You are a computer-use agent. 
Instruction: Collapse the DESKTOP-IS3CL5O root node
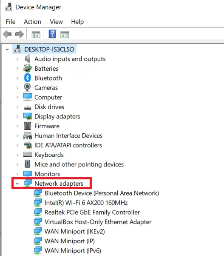coord(7,49)
